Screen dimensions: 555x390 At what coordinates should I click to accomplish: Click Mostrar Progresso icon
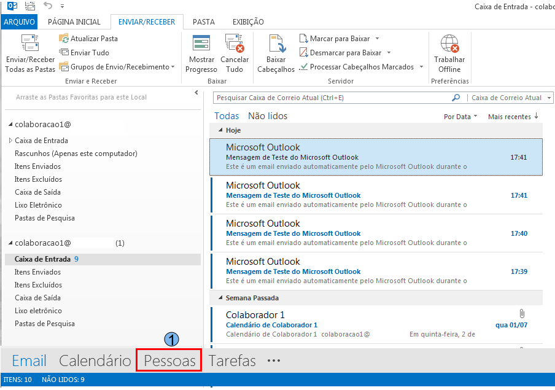[x=201, y=43]
